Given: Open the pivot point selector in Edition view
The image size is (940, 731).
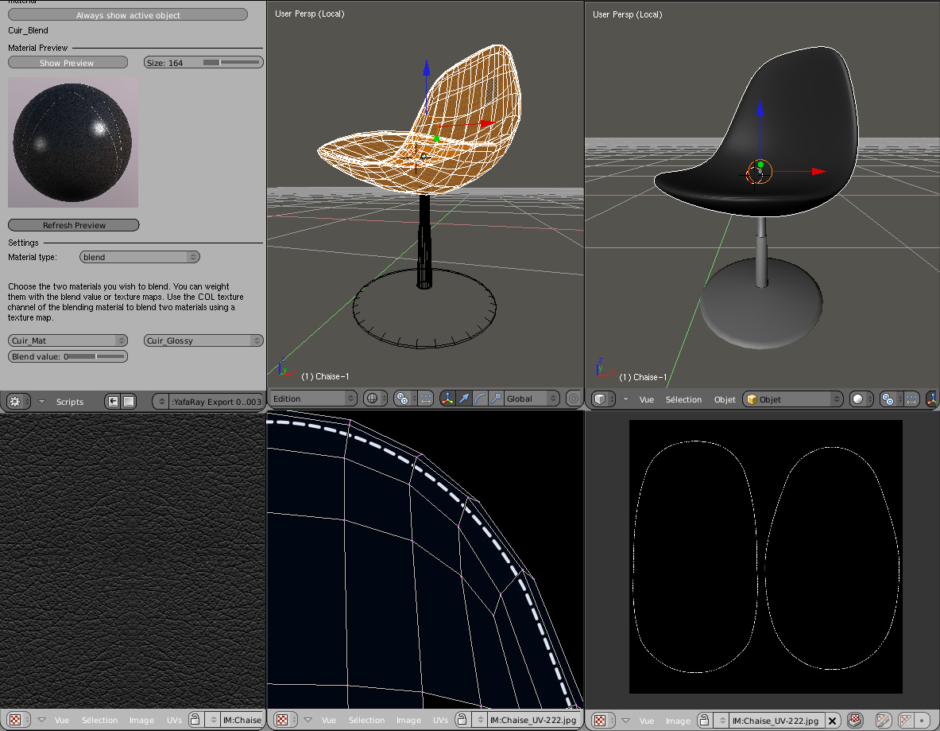Looking at the screenshot, I should tap(406, 399).
